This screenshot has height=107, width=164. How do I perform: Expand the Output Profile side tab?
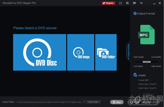pos(128,52)
